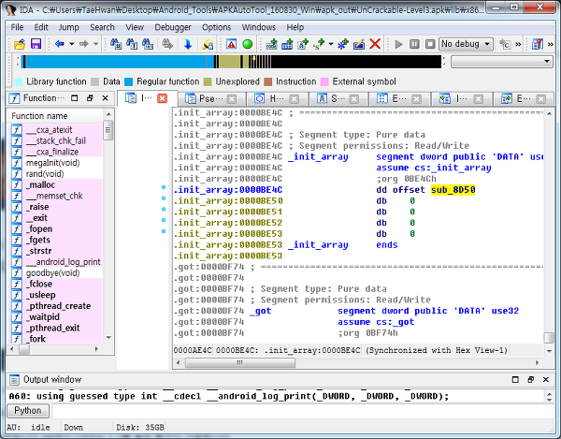Viewport: 561px width, 439px height.
Task: Close the Functions window panel
Action: pyautogui.click(x=105, y=98)
